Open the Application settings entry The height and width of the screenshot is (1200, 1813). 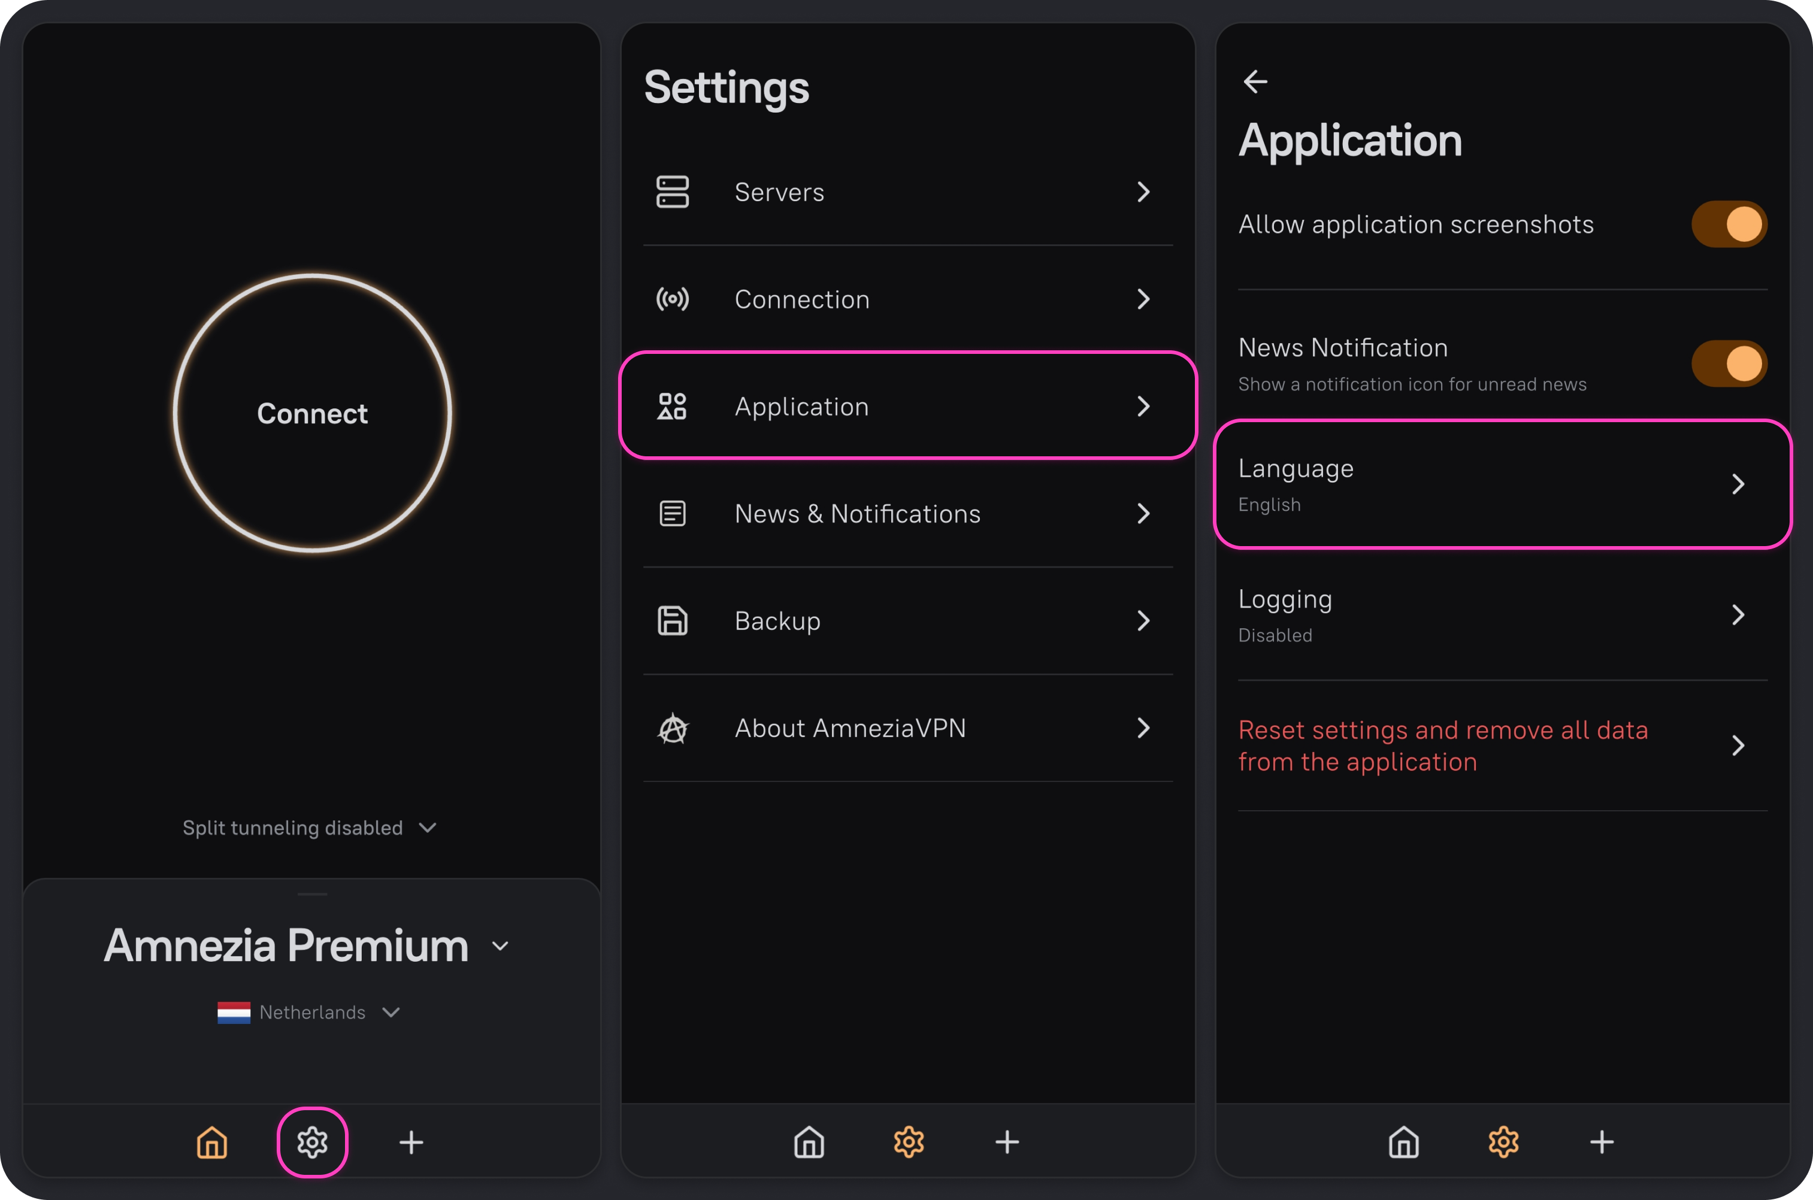pos(907,407)
